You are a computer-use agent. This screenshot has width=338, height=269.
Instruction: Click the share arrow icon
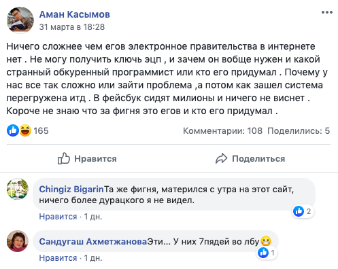pos(221,158)
